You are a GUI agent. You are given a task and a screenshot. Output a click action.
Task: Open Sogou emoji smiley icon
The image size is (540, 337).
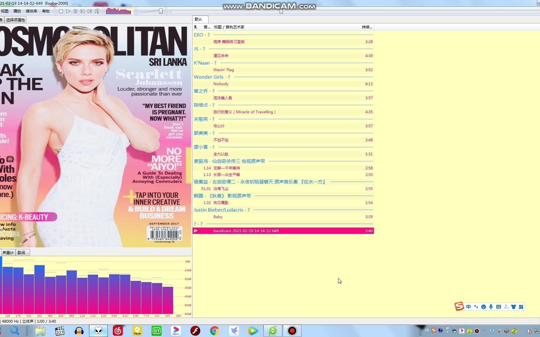pyautogui.click(x=483, y=307)
